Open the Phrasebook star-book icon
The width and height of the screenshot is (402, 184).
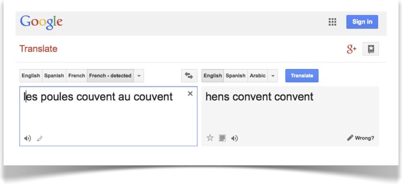click(x=371, y=49)
